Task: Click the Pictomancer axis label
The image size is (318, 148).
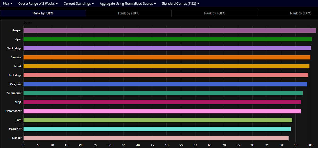Action: tap(14, 111)
